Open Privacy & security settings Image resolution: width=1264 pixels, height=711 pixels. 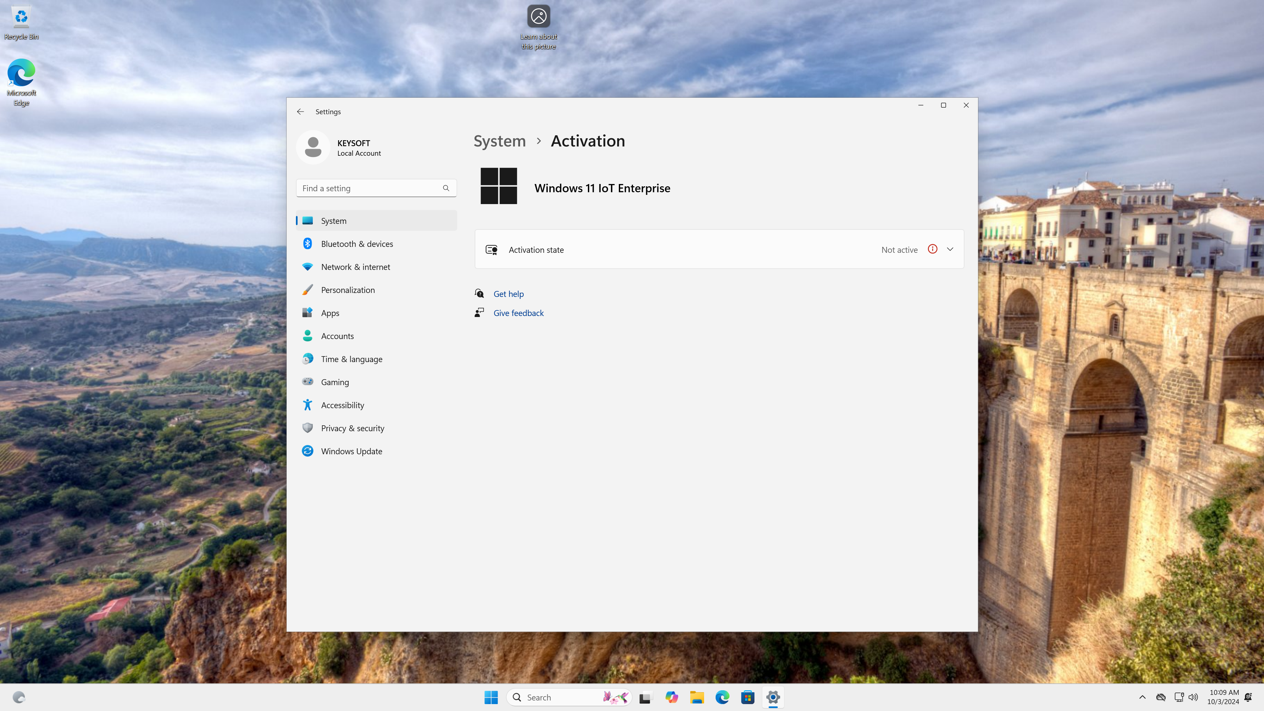pyautogui.click(x=376, y=428)
